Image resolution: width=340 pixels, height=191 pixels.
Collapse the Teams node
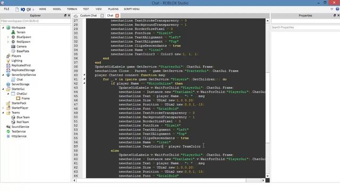tap(3, 112)
